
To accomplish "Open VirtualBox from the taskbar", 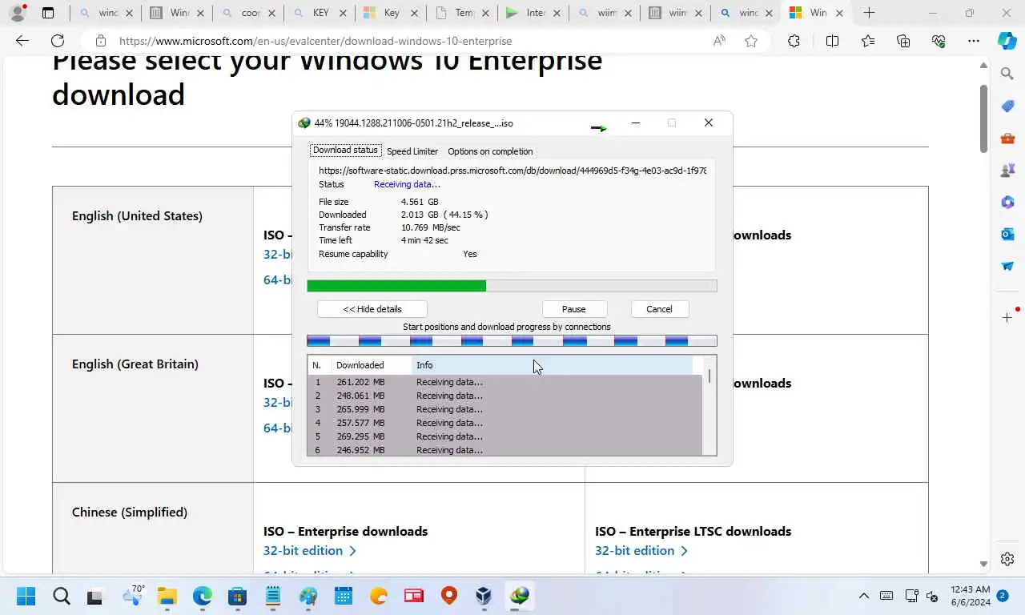I will 484,596.
